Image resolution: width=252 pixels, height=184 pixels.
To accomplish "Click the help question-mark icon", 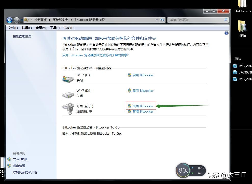I will click(226, 33).
